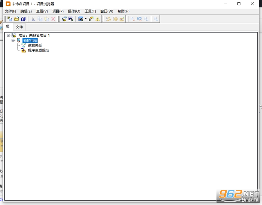This screenshot has width=262, height=205.
Task: Click the Open folder toolbar icon
Action: click(x=17, y=19)
